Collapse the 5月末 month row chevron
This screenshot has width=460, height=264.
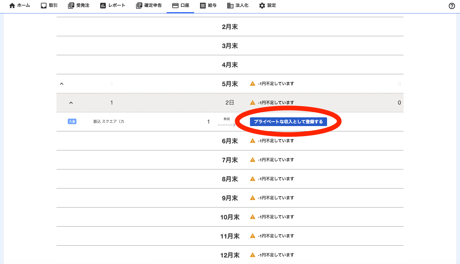(x=62, y=84)
